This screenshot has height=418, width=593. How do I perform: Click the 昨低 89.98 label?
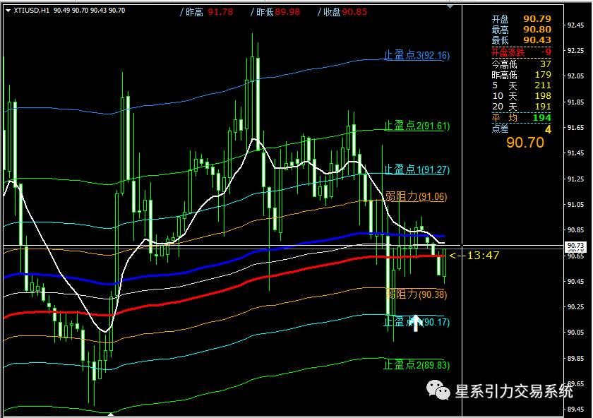click(x=275, y=12)
